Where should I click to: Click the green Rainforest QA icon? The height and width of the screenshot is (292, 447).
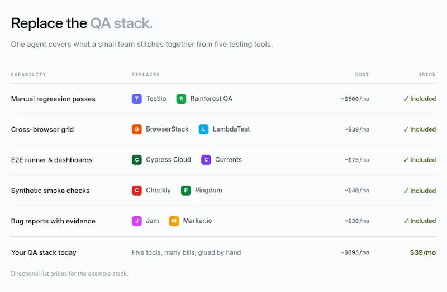pyautogui.click(x=181, y=99)
